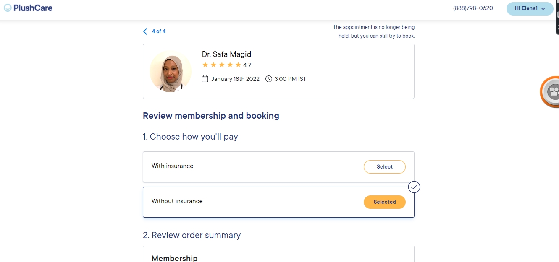Click the five-star rating for Dr. Magid
This screenshot has width=559, height=262.
tap(221, 65)
